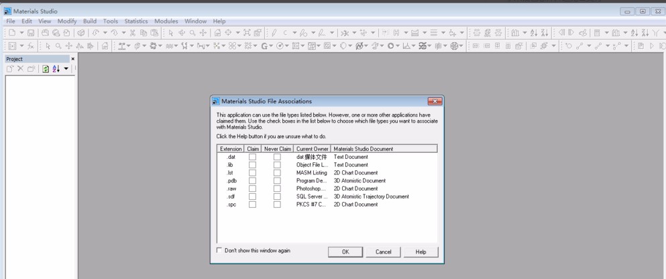Open the Modify menu

pyautogui.click(x=67, y=21)
